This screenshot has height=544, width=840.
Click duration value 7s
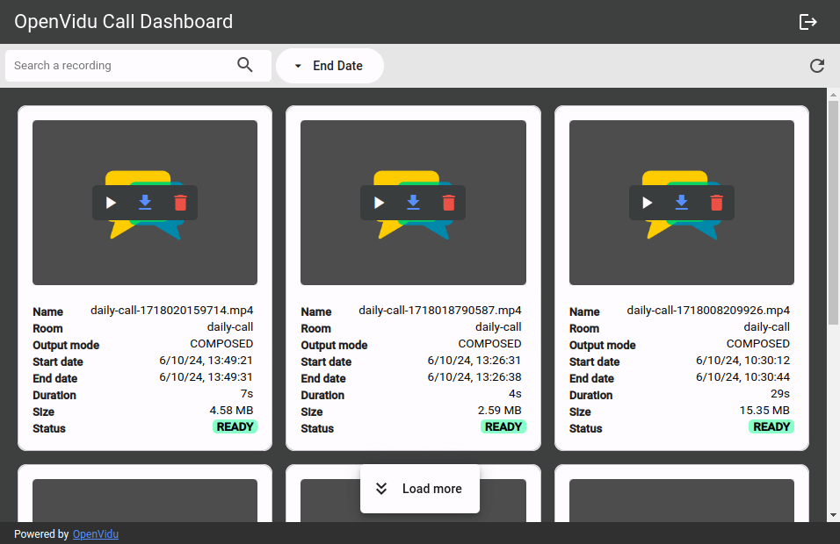click(247, 394)
